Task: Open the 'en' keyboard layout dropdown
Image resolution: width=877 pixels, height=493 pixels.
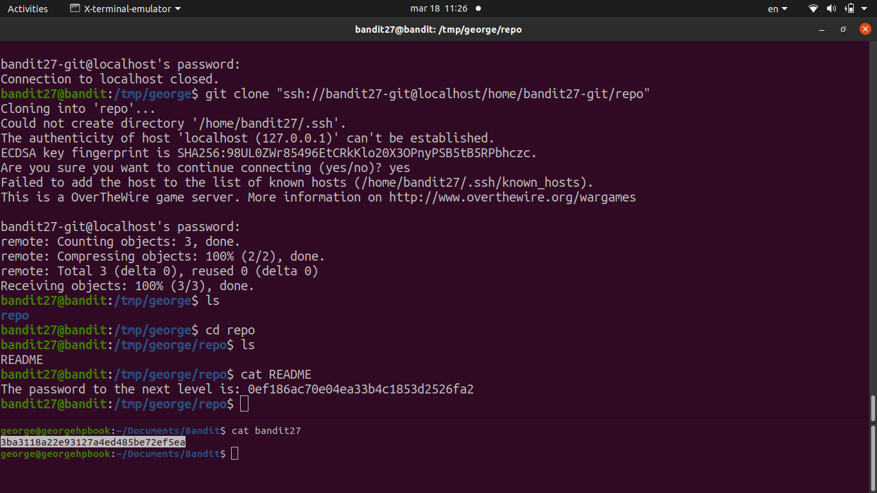Action: (777, 9)
